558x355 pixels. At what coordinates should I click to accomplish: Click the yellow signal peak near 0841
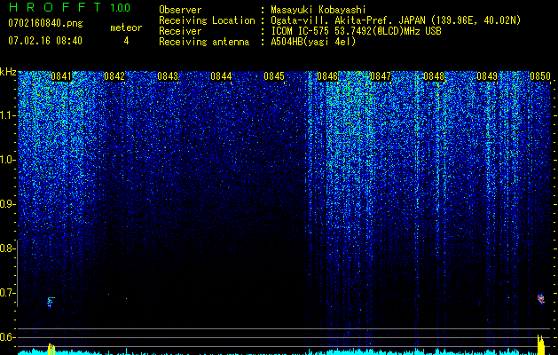51,349
